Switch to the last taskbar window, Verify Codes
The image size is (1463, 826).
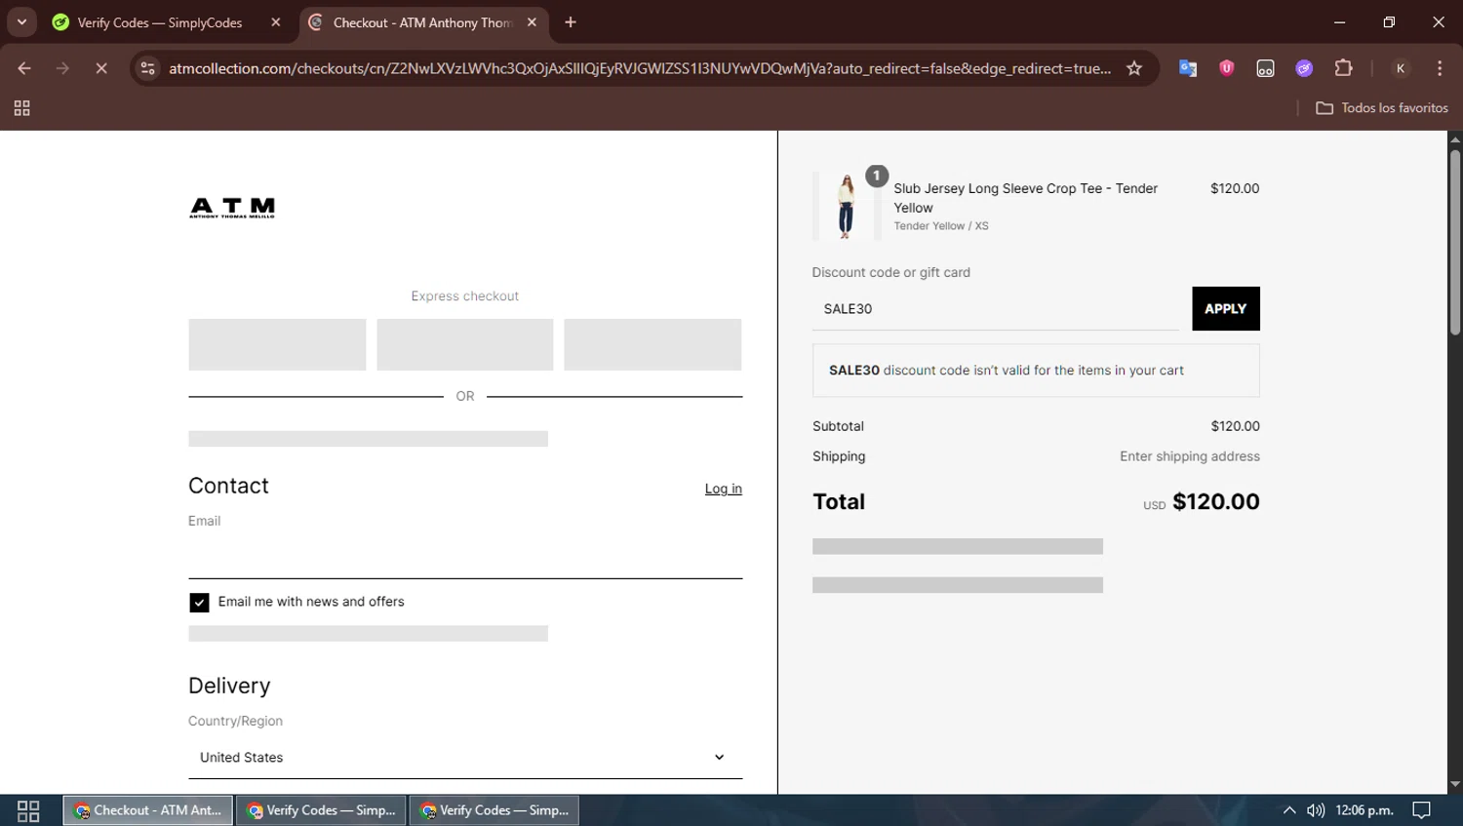(494, 810)
